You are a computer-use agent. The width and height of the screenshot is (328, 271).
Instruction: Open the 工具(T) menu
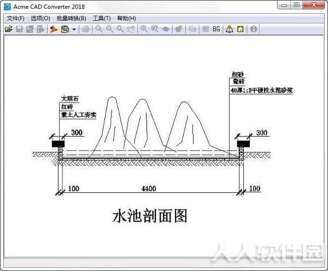102,19
